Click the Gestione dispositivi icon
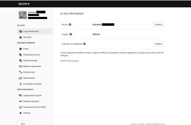 click(21, 102)
